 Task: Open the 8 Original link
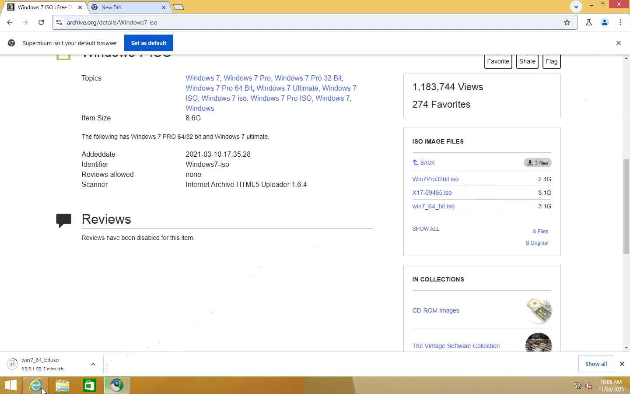pyautogui.click(x=537, y=243)
